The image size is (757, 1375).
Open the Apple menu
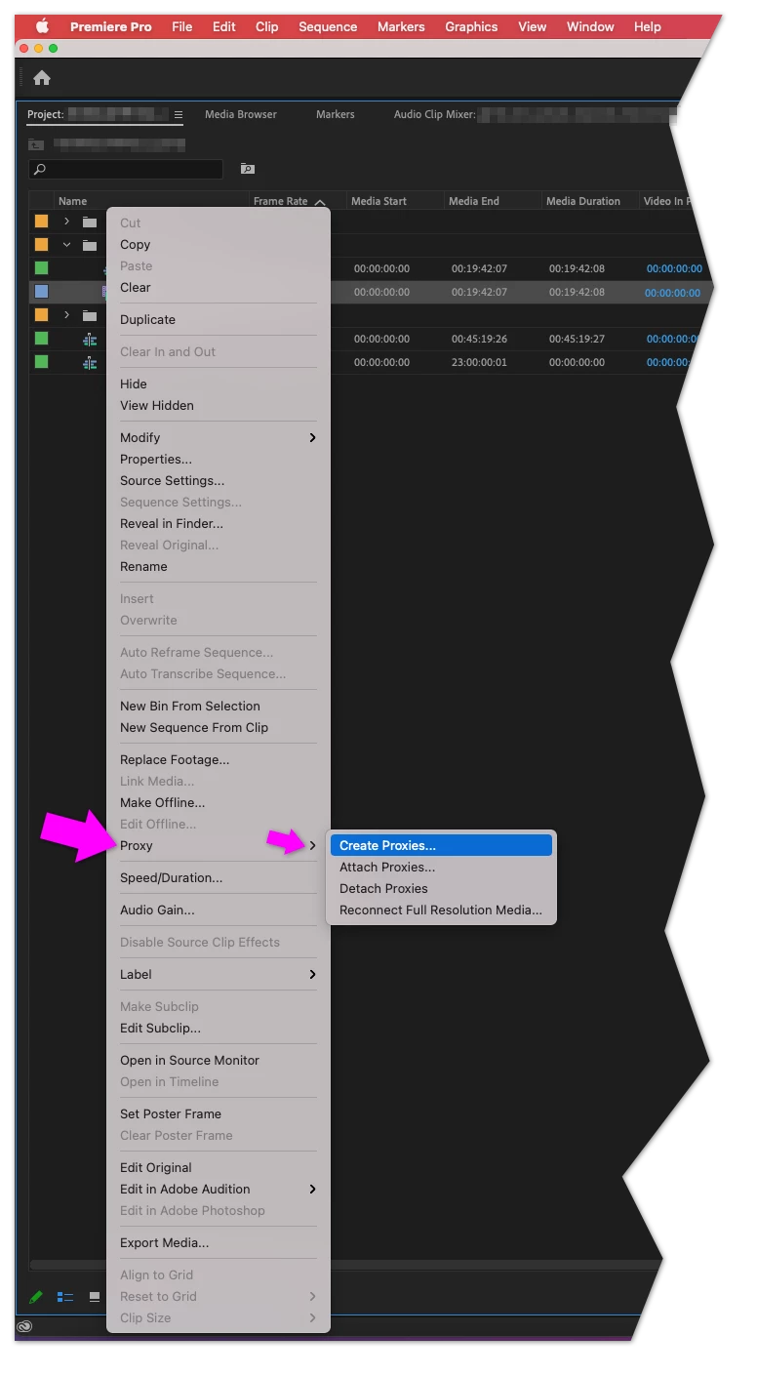click(x=42, y=26)
